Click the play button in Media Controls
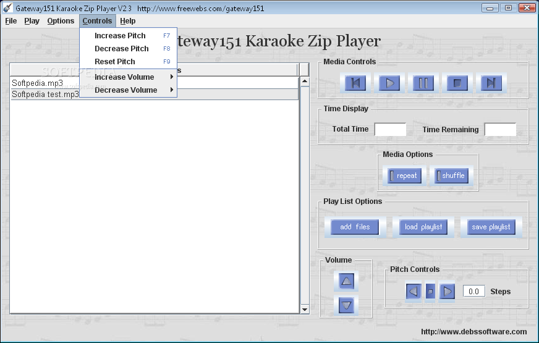Screen dimensions: 539x343 coord(389,83)
